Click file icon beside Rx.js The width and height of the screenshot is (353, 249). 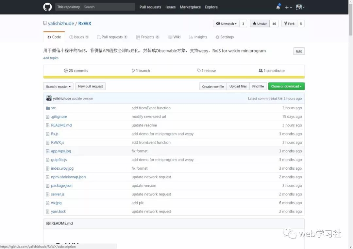tap(47, 134)
